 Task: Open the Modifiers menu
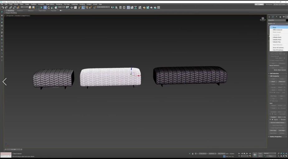33,4
